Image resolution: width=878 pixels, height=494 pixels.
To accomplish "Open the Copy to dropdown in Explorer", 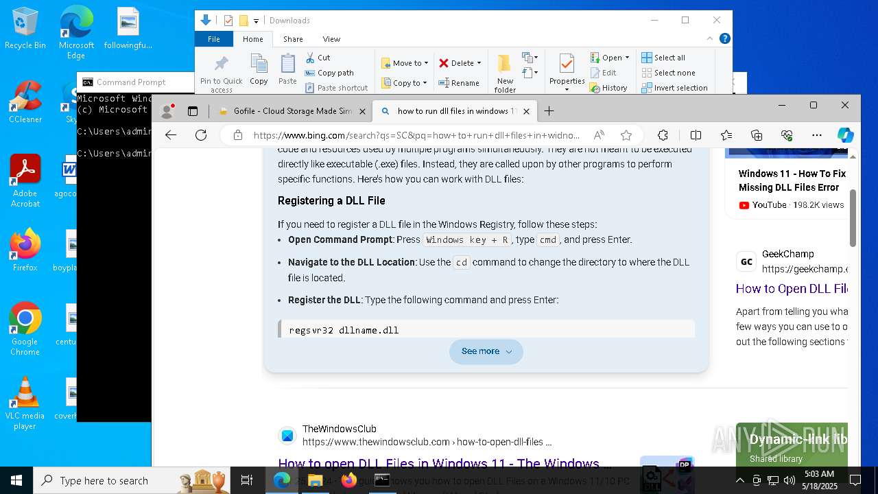I will pyautogui.click(x=405, y=83).
